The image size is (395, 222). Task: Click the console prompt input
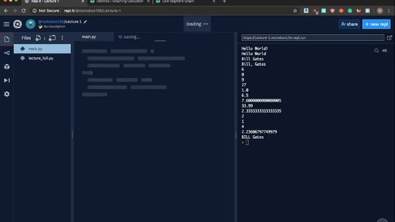[x=247, y=142]
